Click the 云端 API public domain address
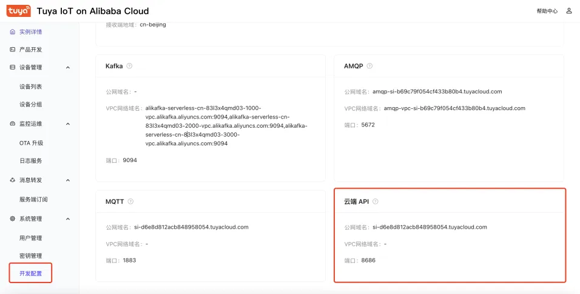The image size is (580, 294). tap(430, 227)
